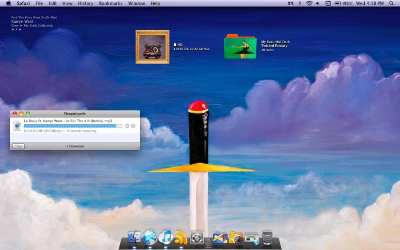
Task: Click the Bluetooth icon in menu bar
Action: pyautogui.click(x=300, y=3)
